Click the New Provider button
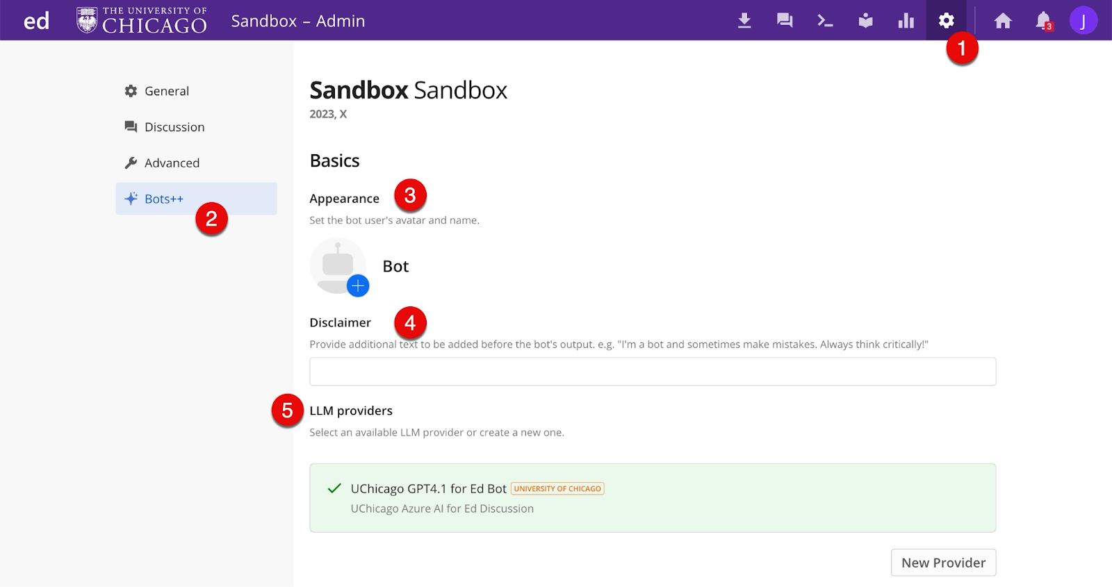Viewport: 1112px width, 587px height. (943, 563)
